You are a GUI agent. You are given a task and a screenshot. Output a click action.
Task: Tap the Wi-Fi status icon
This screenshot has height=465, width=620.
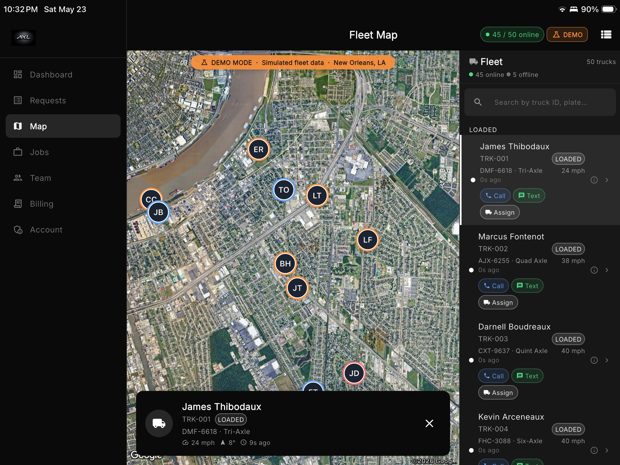pyautogui.click(x=562, y=9)
